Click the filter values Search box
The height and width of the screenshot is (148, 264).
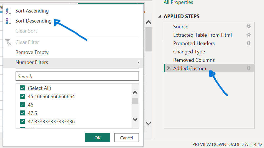coord(77,76)
